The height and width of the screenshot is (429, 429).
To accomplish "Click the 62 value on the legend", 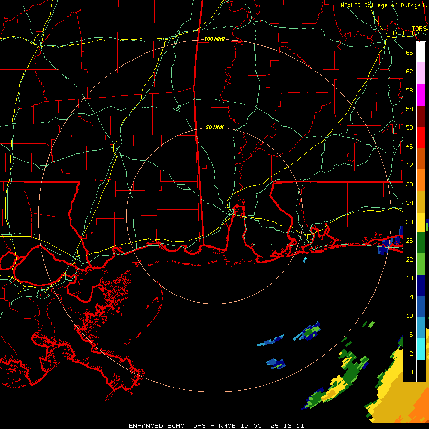I will (409, 71).
